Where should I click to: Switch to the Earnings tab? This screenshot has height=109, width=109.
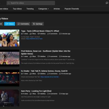[38, 24]
